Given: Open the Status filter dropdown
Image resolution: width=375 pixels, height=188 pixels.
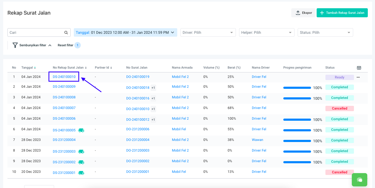Looking at the screenshot, I should coord(325,32).
